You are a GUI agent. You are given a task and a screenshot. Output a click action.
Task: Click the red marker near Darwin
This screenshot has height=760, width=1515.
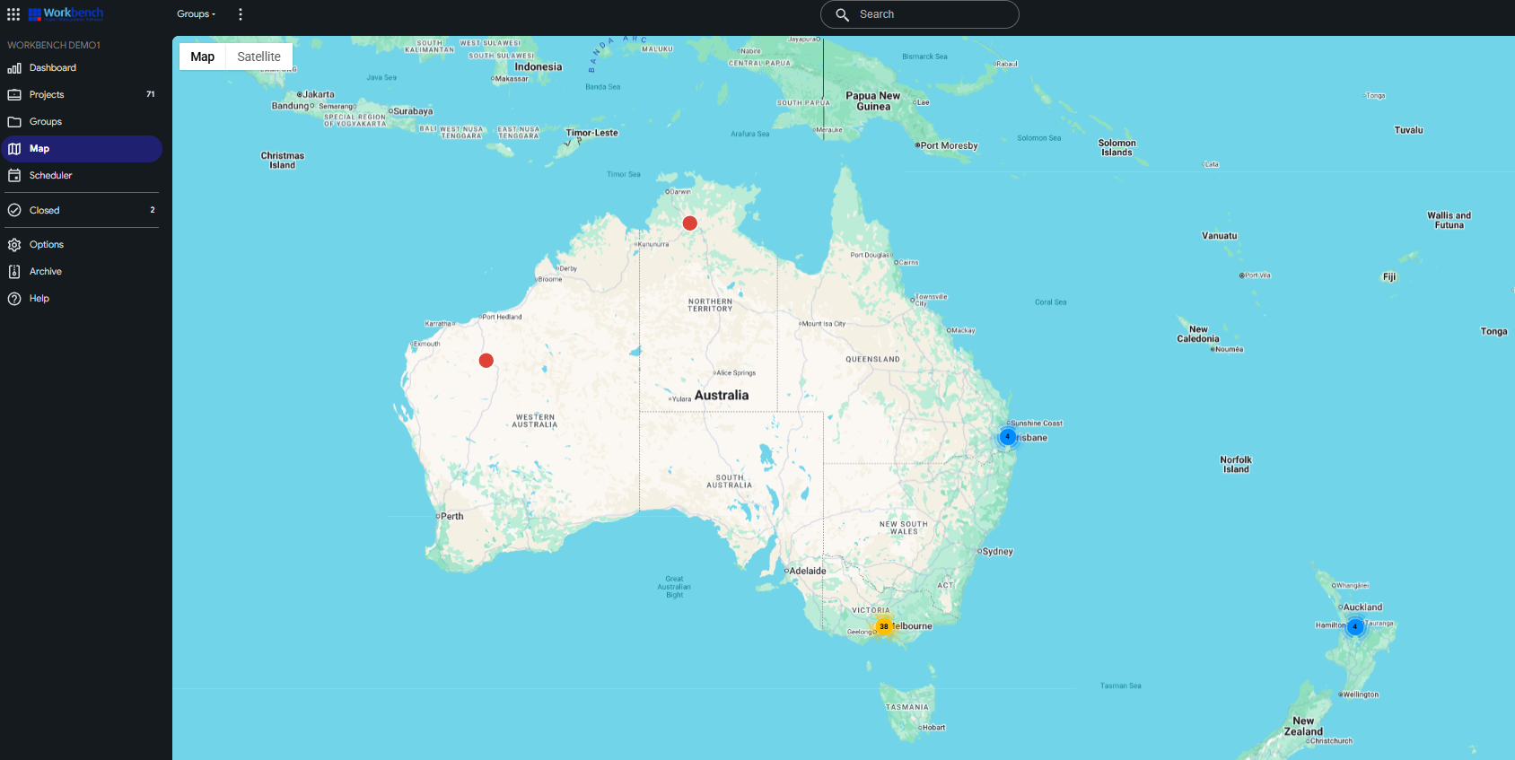tap(689, 223)
